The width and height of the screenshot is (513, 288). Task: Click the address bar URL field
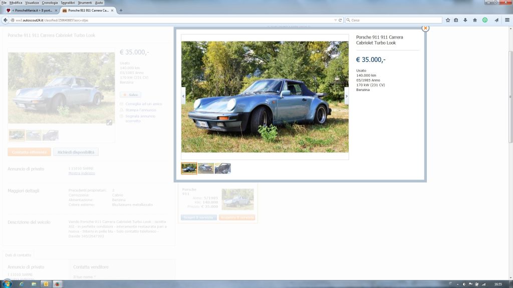point(173,20)
